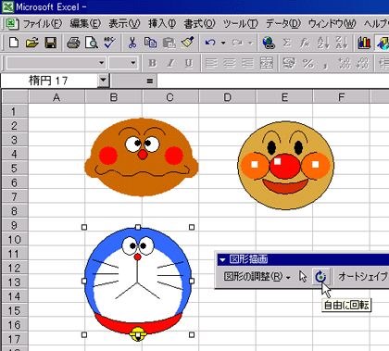Open the 図形の調整 dropdown menu

[257, 277]
